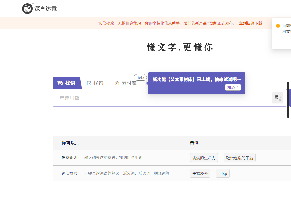Select the 干霄凌云 example chip
The image size is (291, 201).
[200, 173]
